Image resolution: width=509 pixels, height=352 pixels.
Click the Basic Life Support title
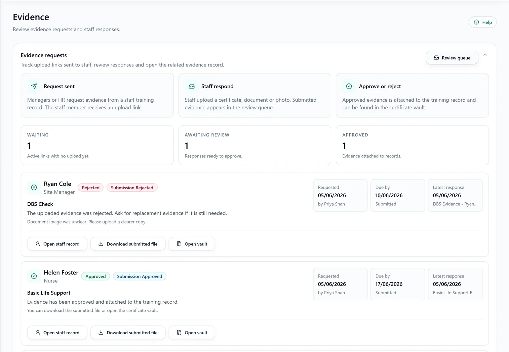(49, 293)
